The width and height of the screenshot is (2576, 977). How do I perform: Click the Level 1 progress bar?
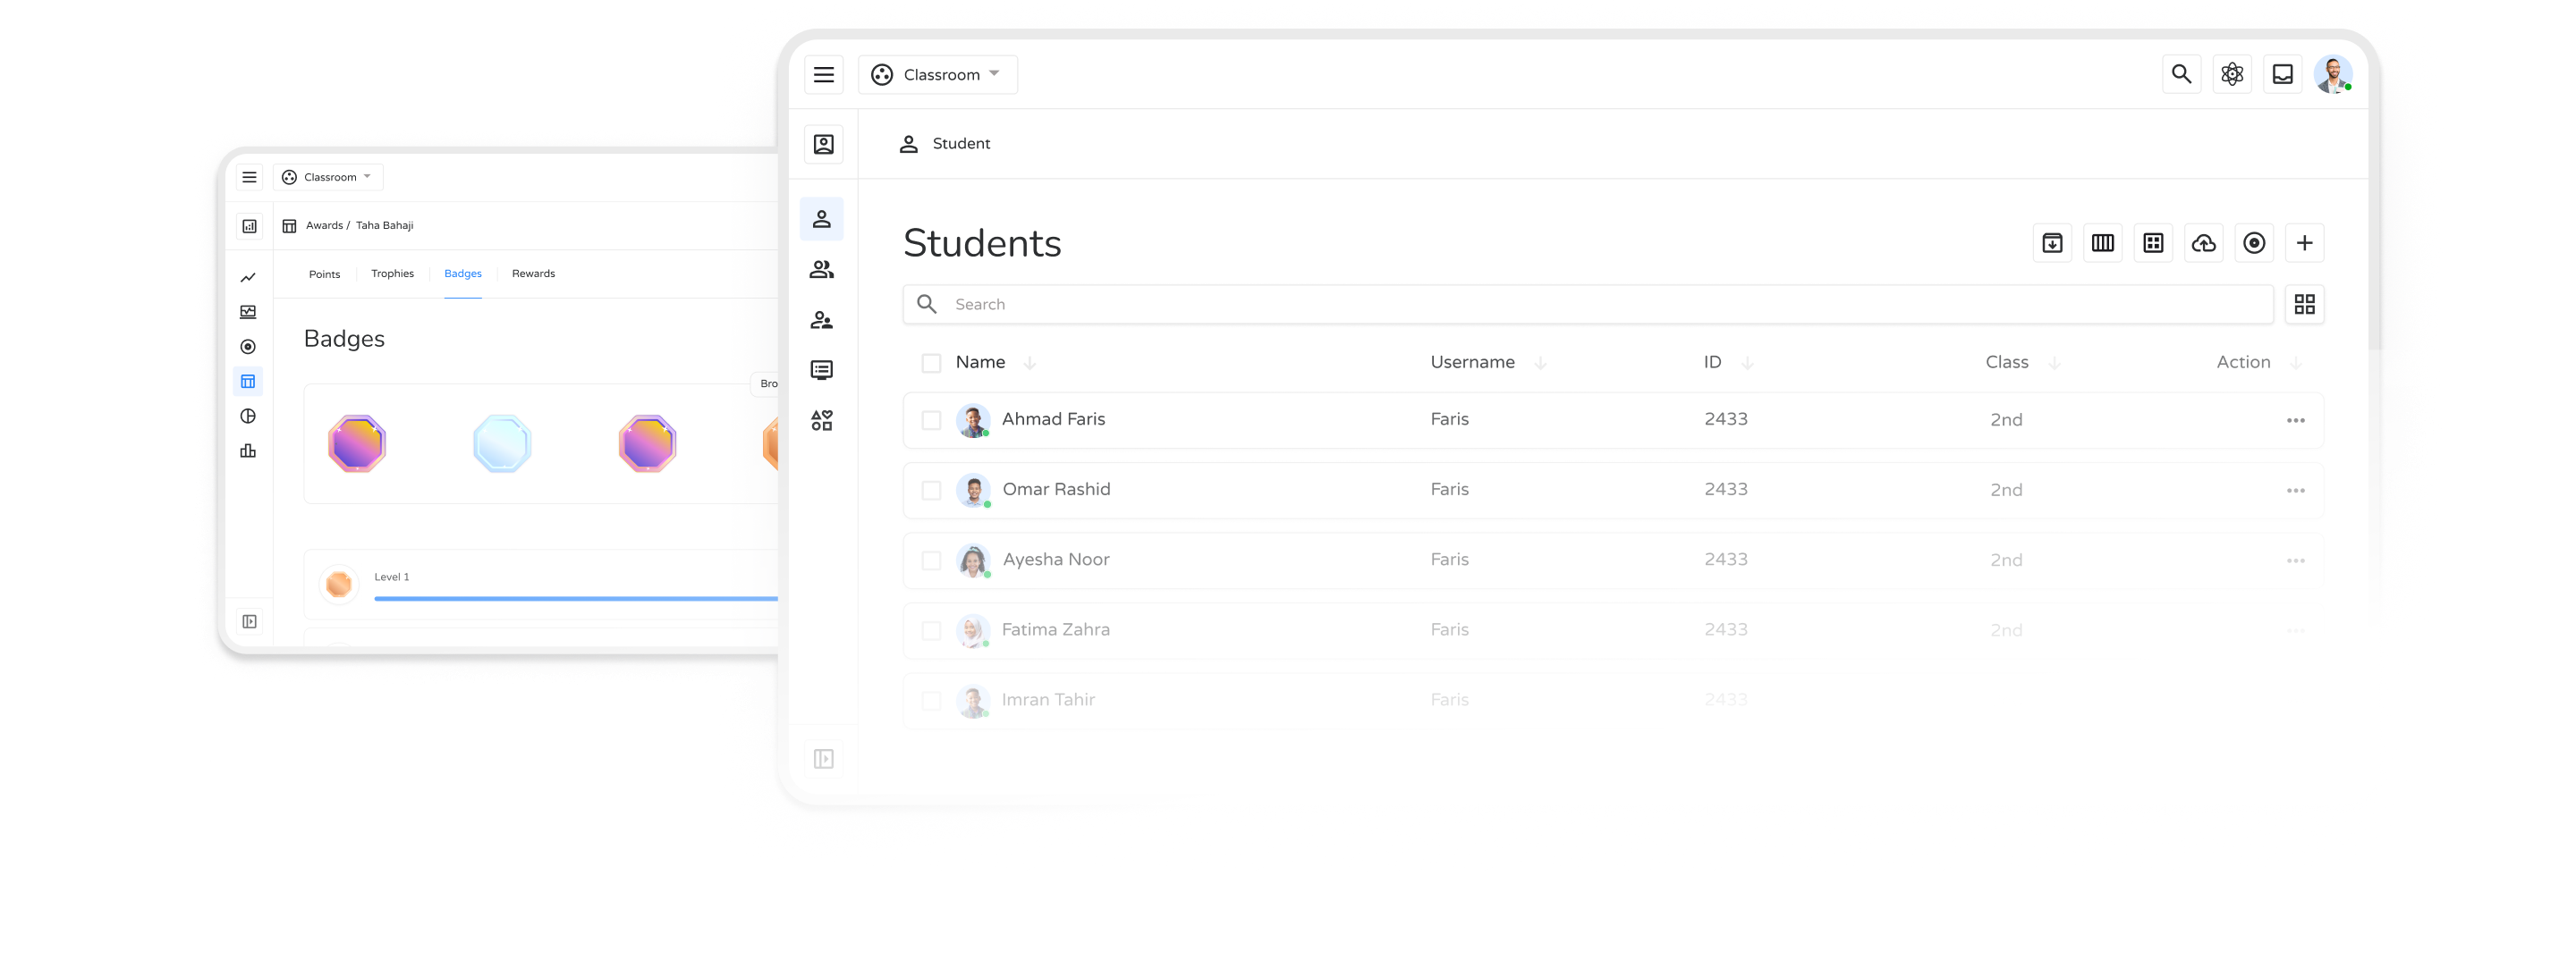pyautogui.click(x=575, y=598)
